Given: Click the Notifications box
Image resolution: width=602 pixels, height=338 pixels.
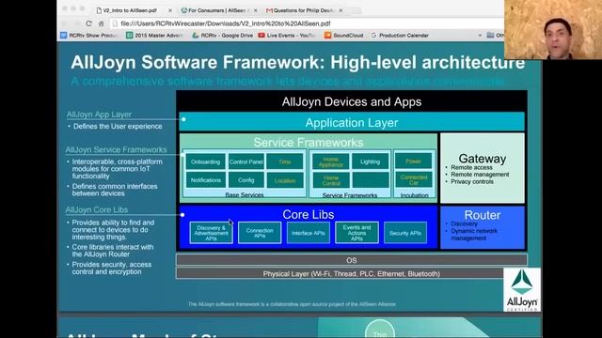Looking at the screenshot, I should click(x=205, y=180).
